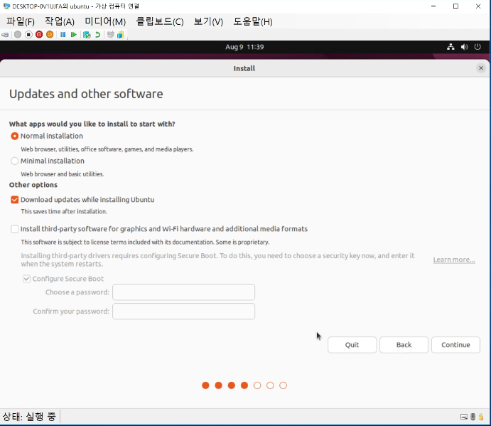The image size is (491, 426).
Task: Click the enhanced session toolbar icon
Action: [111, 34]
